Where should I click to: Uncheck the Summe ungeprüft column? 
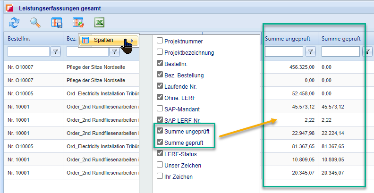coord(160,131)
